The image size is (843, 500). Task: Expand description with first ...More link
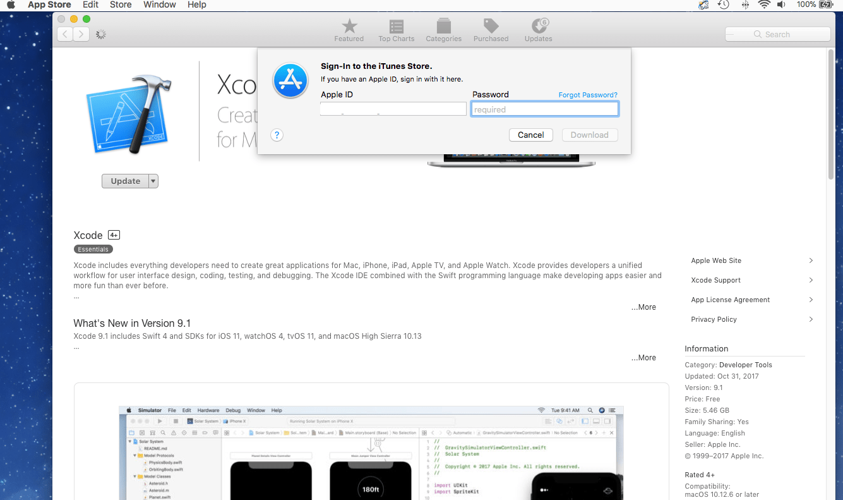643,307
